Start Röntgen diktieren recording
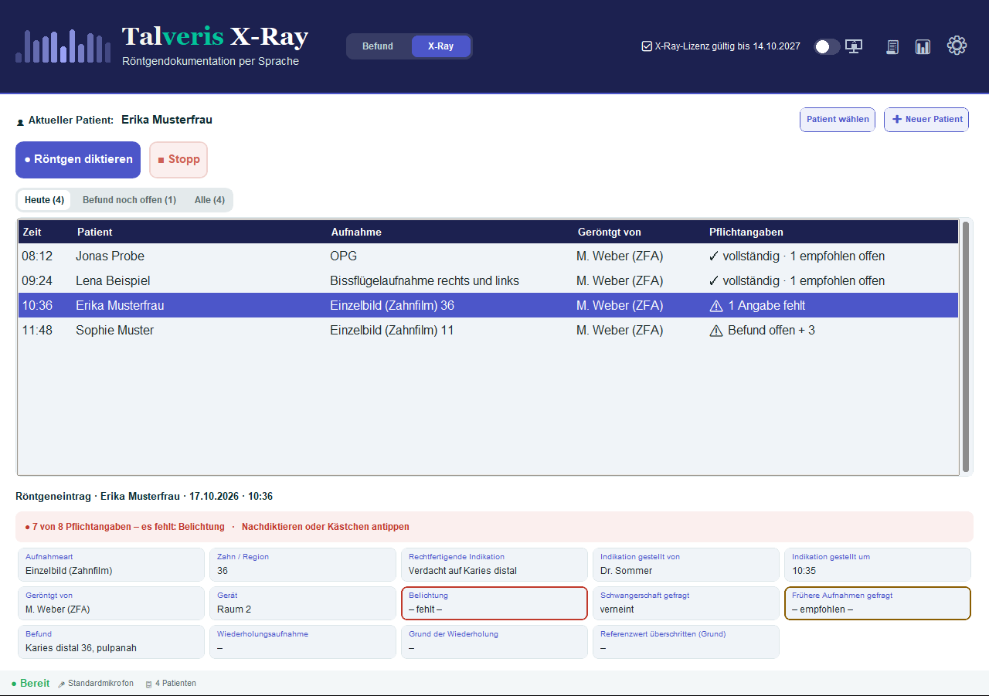 click(x=78, y=160)
